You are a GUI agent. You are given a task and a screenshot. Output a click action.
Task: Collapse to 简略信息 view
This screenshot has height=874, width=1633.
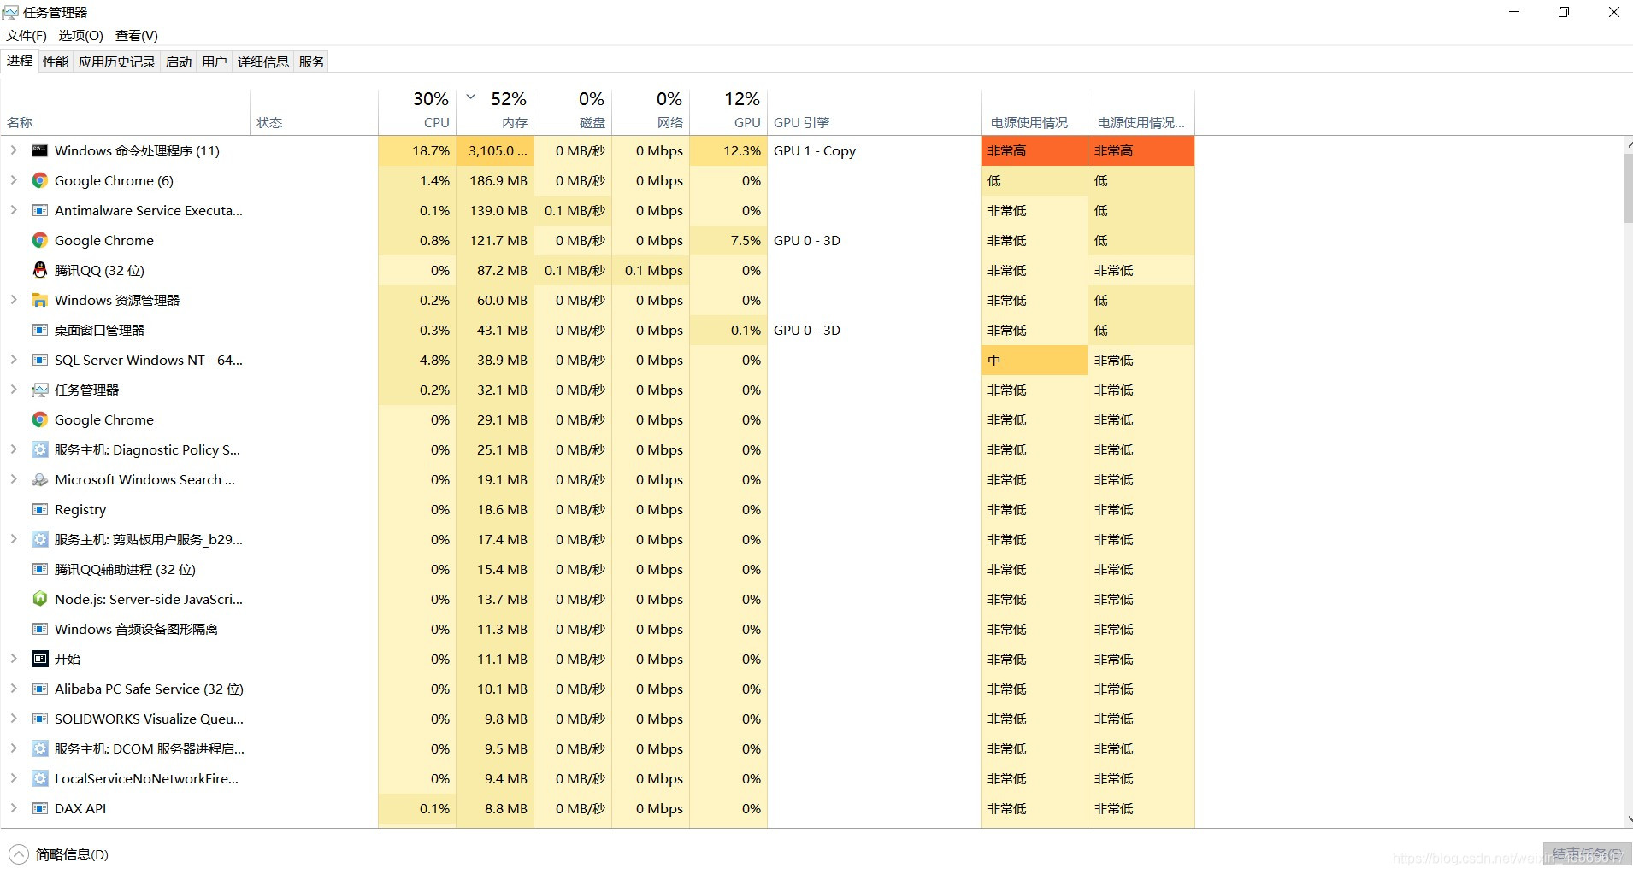pos(59,854)
